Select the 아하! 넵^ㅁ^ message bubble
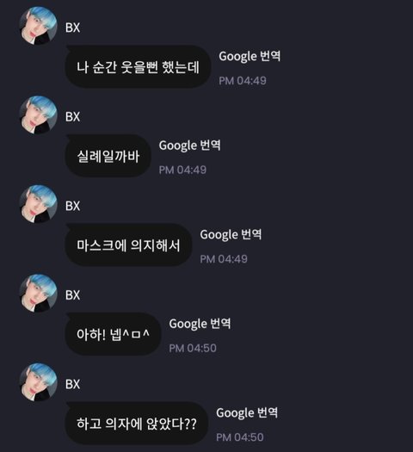This screenshot has height=452, width=413. click(114, 334)
